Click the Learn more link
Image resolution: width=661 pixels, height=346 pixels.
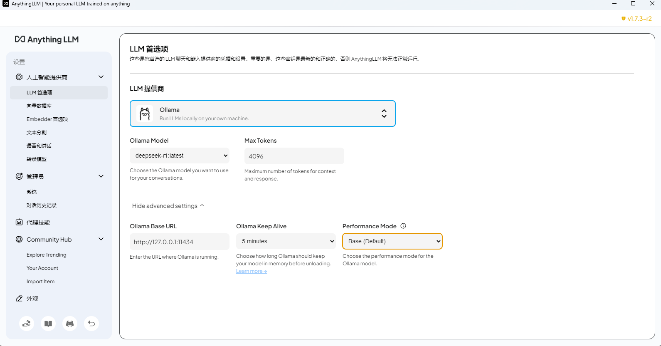point(252,271)
